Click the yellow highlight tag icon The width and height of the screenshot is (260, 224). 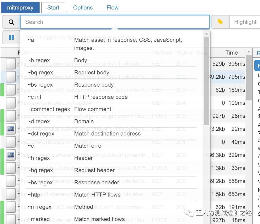(220, 22)
